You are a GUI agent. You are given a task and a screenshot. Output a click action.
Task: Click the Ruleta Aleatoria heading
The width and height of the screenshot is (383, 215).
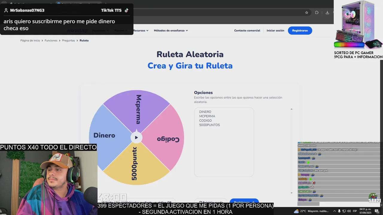(190, 54)
